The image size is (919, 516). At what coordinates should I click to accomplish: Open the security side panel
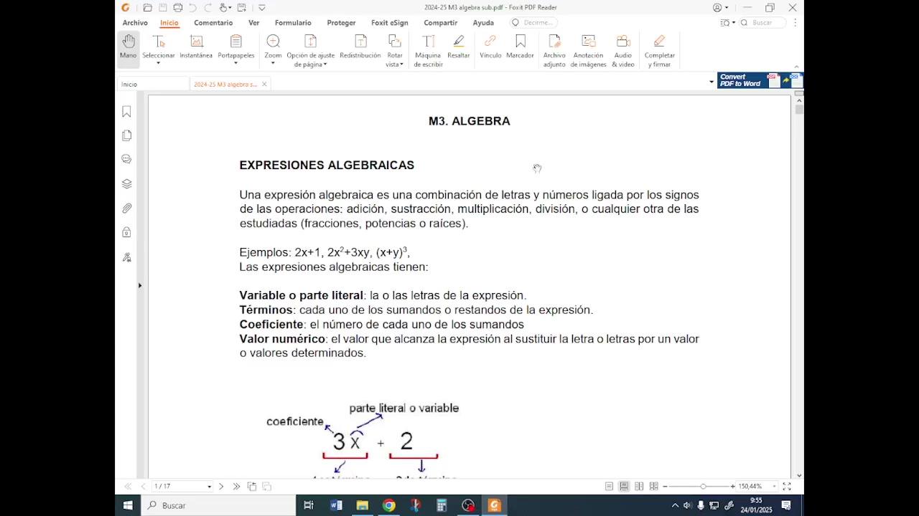click(126, 232)
